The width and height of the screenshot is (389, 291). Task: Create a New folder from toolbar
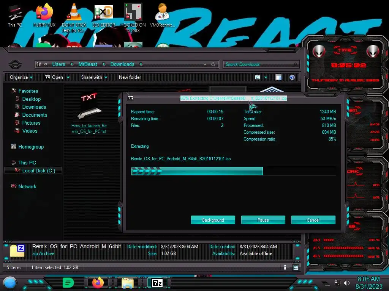[x=130, y=77]
